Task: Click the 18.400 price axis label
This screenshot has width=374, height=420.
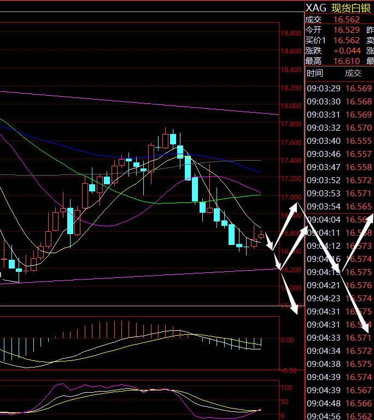Action: click(291, 69)
